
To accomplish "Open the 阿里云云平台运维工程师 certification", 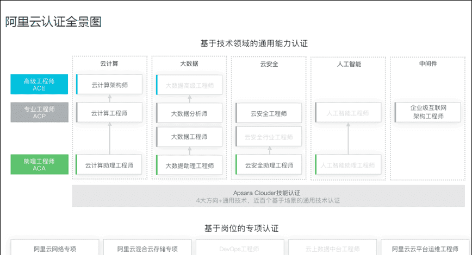I will pos(425,248).
